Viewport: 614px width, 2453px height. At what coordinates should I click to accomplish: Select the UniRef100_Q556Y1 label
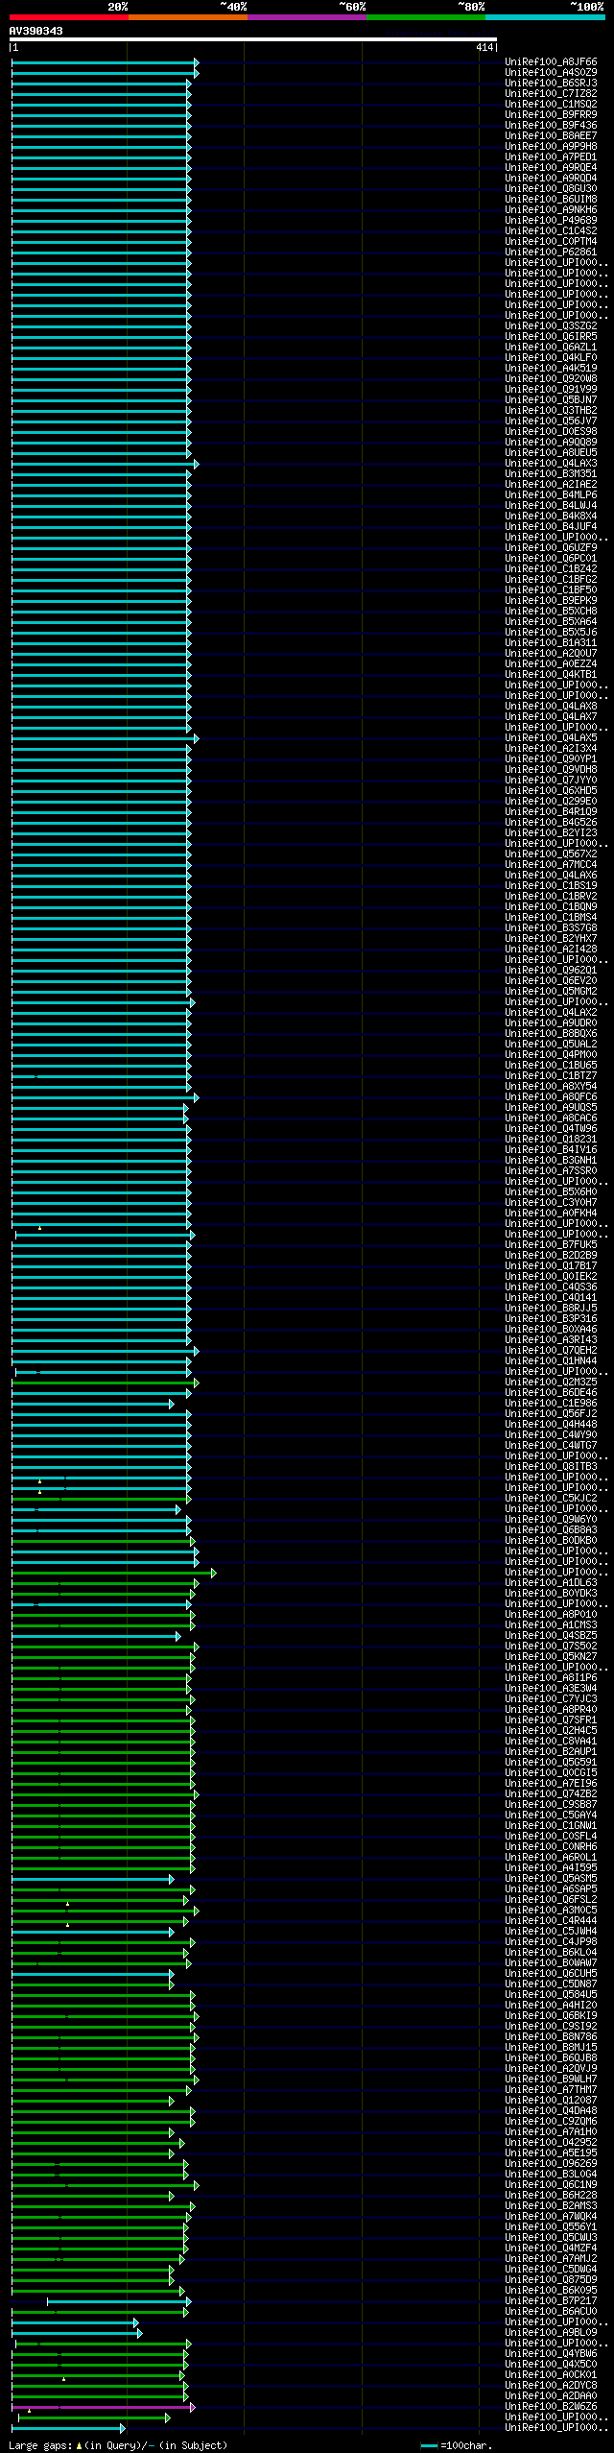point(551,2226)
